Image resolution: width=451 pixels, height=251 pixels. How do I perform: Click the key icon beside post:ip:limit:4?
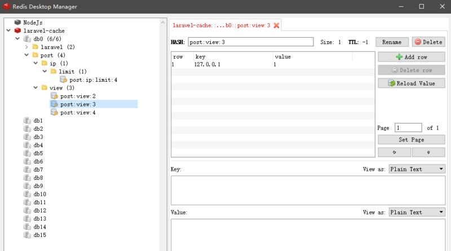(x=63, y=80)
